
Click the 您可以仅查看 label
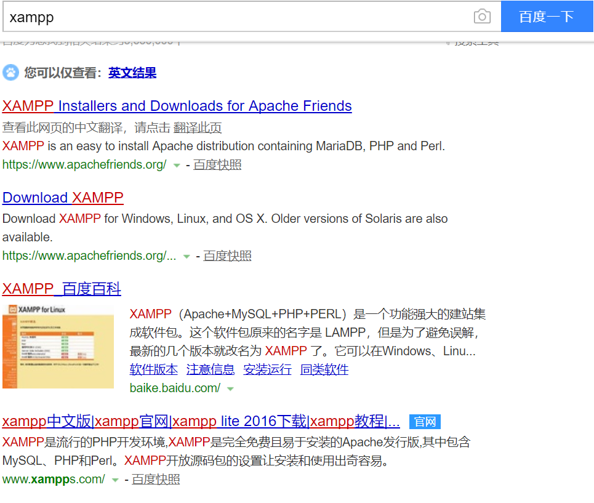click(63, 73)
